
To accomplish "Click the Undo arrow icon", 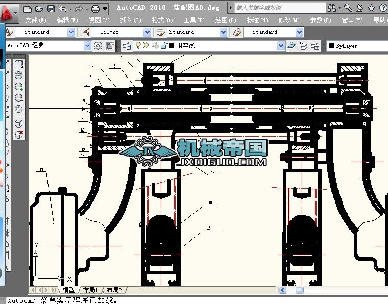I will pos(62,9).
